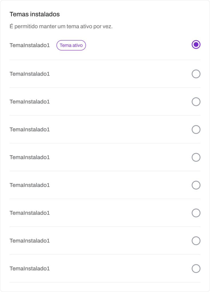
Task: Click the eighth TemaInstalado1 theme name
Action: 30,241
